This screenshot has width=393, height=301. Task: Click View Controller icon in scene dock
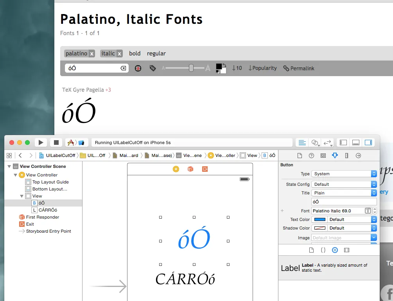pyautogui.click(x=176, y=169)
